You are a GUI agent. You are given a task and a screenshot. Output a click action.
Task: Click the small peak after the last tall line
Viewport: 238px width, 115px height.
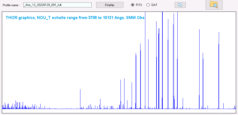[x=223, y=106]
